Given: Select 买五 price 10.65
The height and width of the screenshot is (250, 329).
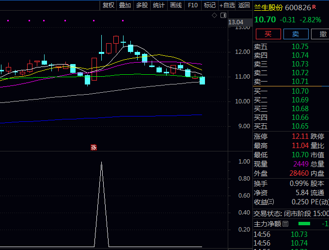Looking at the screenshot, I should (300, 126).
